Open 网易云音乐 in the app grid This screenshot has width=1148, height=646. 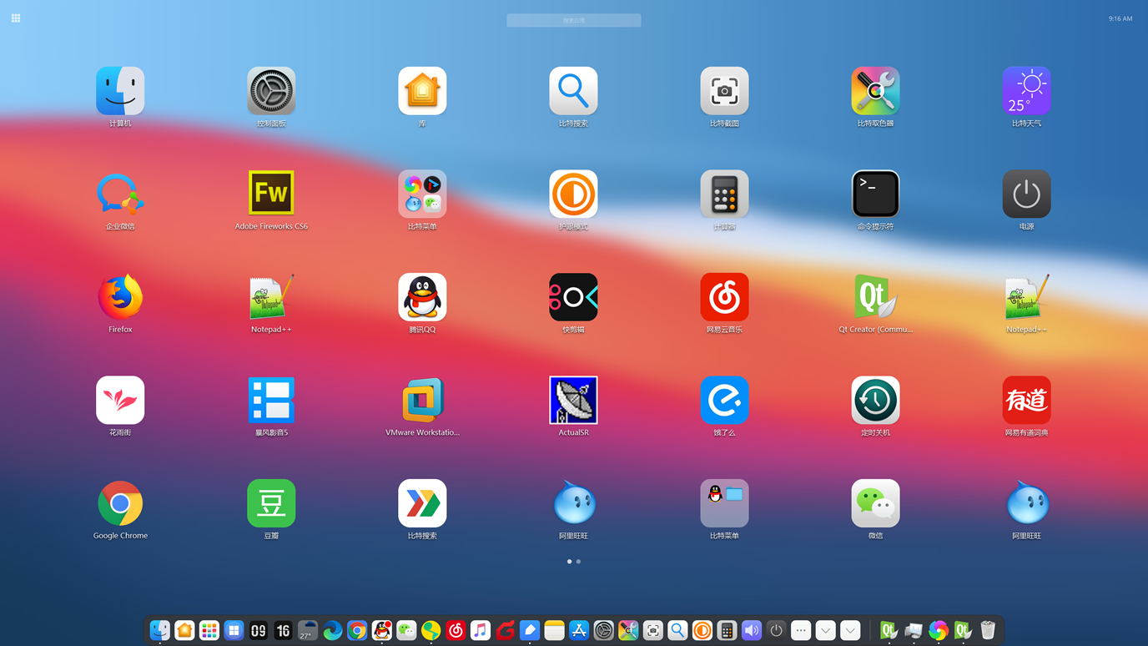(x=724, y=297)
